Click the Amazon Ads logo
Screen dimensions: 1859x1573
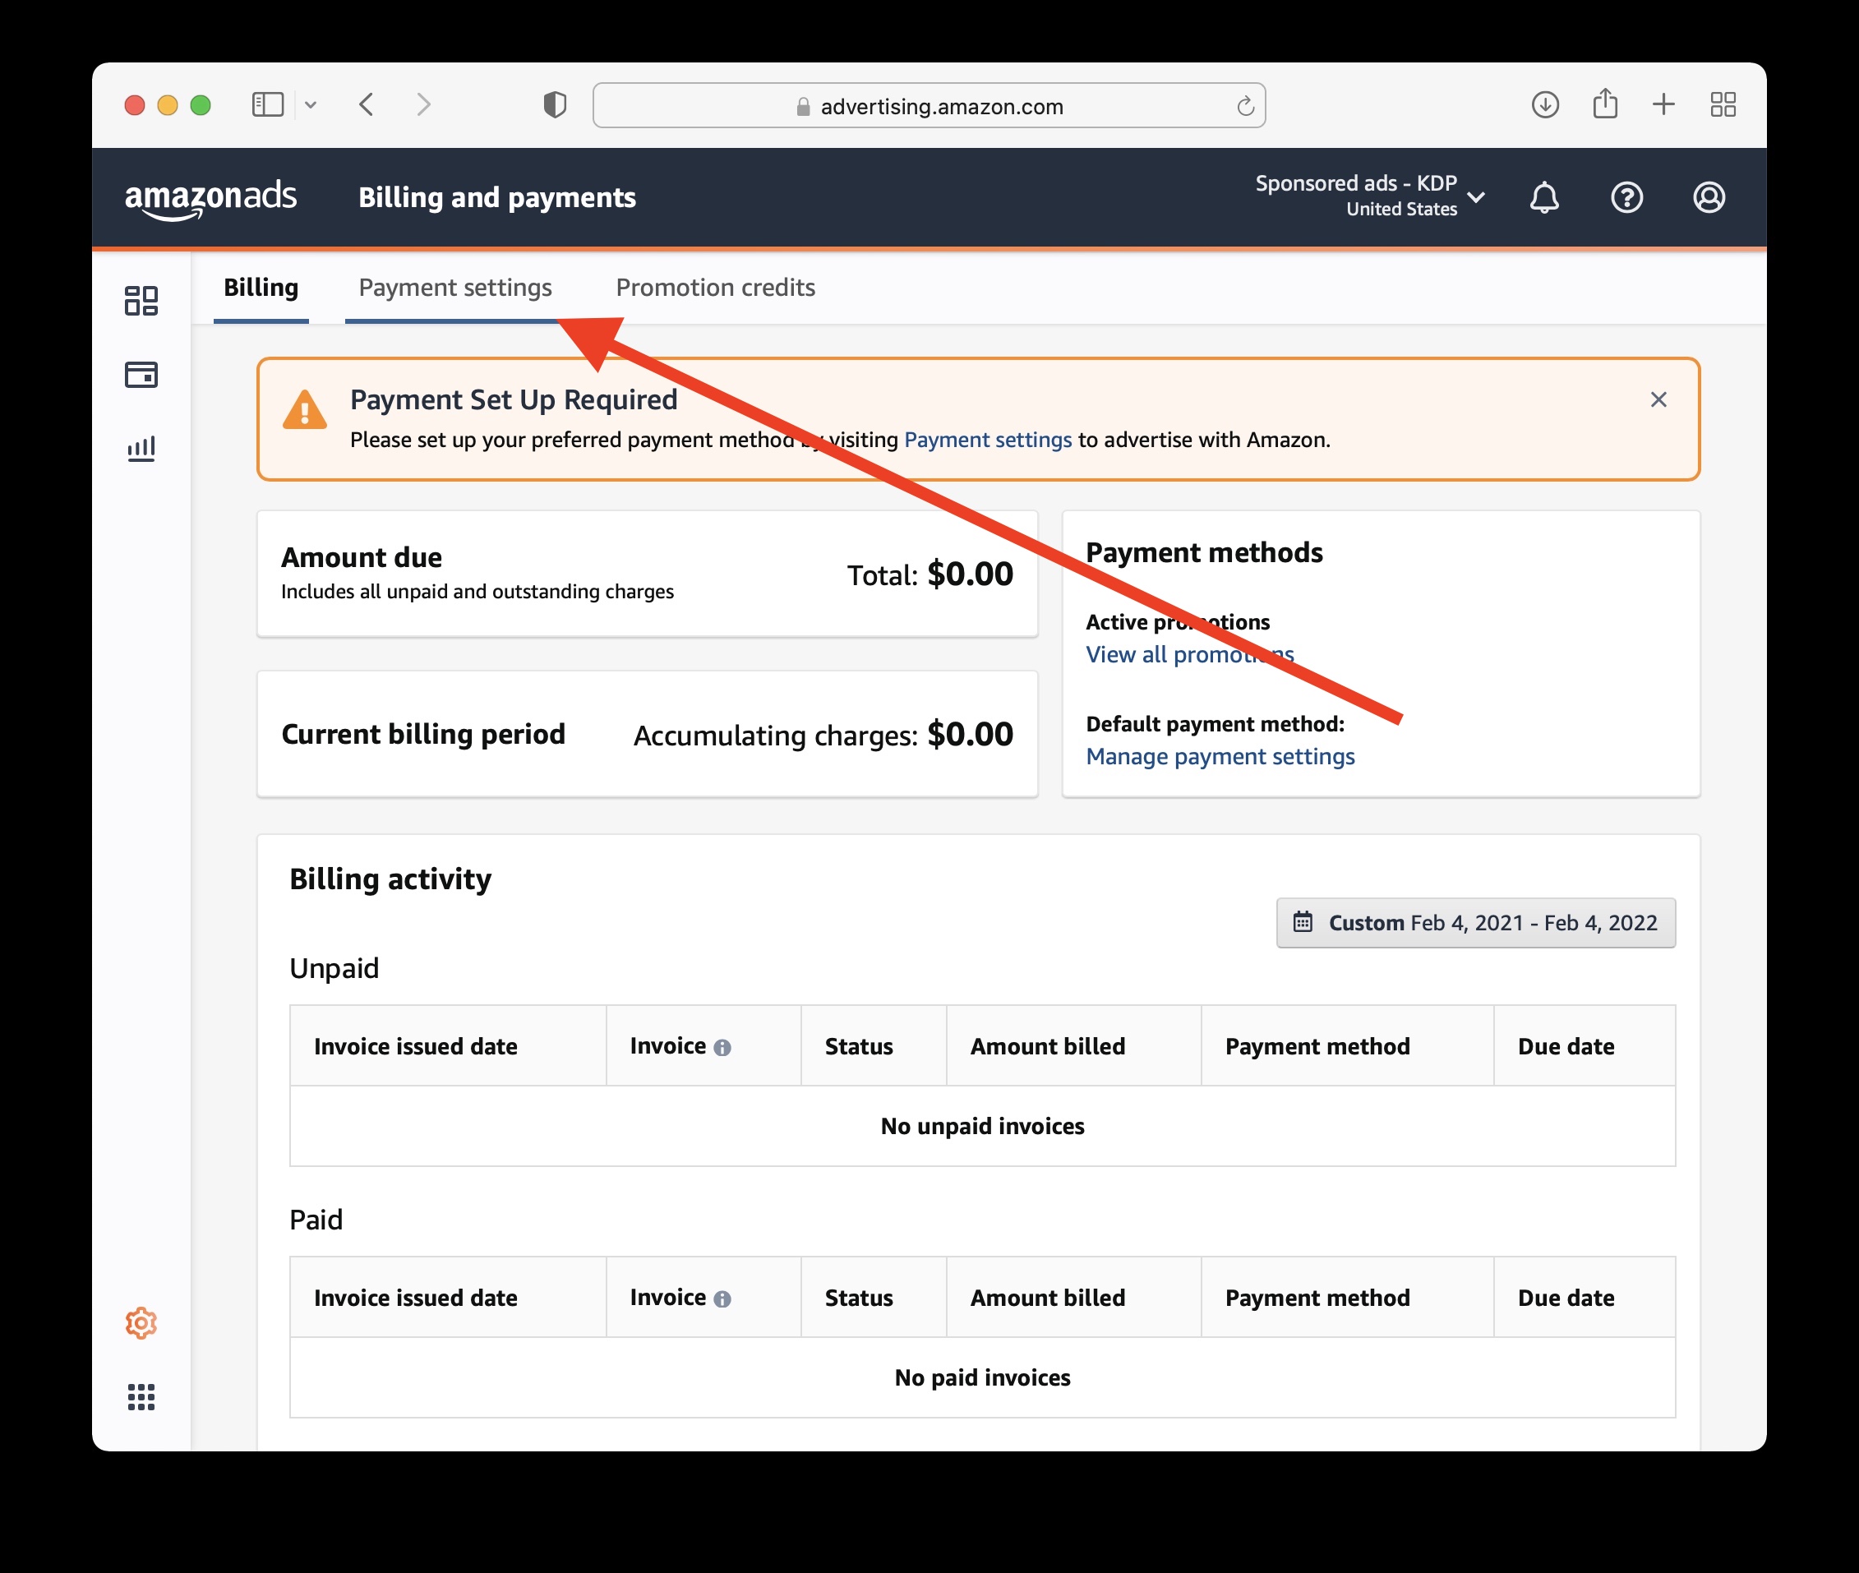[x=210, y=198]
